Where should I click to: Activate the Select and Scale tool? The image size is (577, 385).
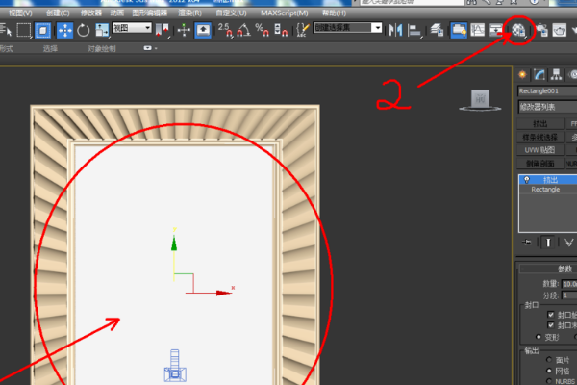coord(102,30)
